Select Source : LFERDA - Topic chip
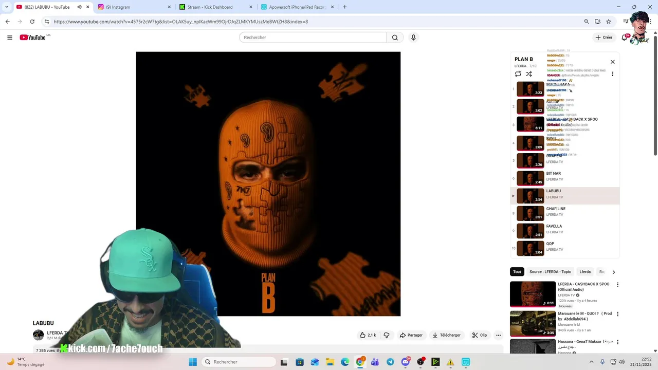Viewport: 658px width, 370px height. click(x=550, y=272)
